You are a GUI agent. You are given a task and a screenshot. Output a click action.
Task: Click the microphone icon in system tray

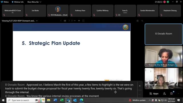tap(156, 100)
